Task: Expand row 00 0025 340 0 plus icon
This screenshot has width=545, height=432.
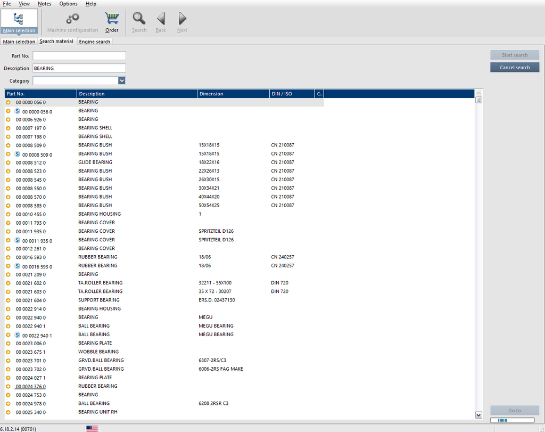Action: pos(9,412)
